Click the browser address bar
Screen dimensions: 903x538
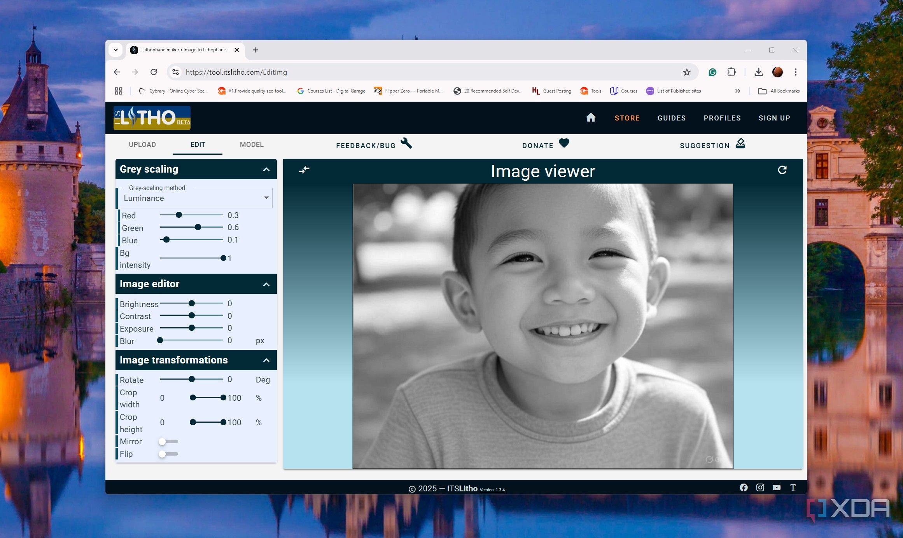point(432,72)
